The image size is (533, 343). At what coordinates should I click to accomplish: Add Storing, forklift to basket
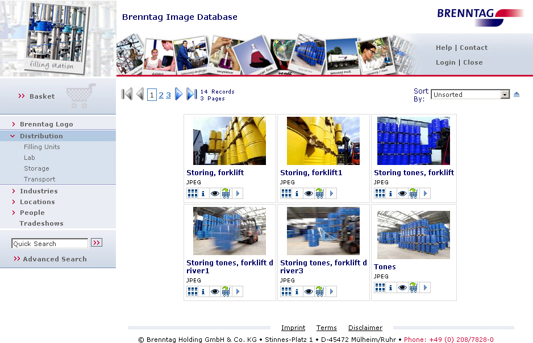click(x=226, y=193)
